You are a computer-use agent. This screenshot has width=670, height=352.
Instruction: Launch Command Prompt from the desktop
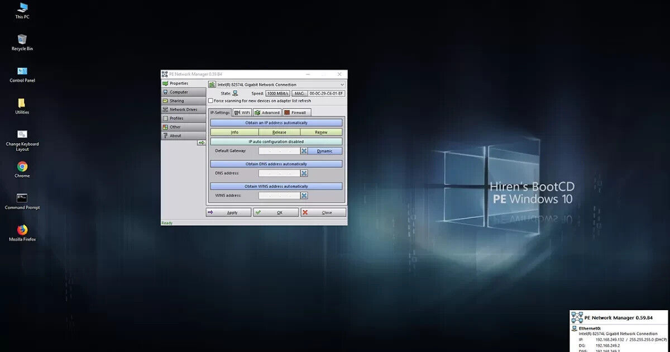[x=22, y=202]
